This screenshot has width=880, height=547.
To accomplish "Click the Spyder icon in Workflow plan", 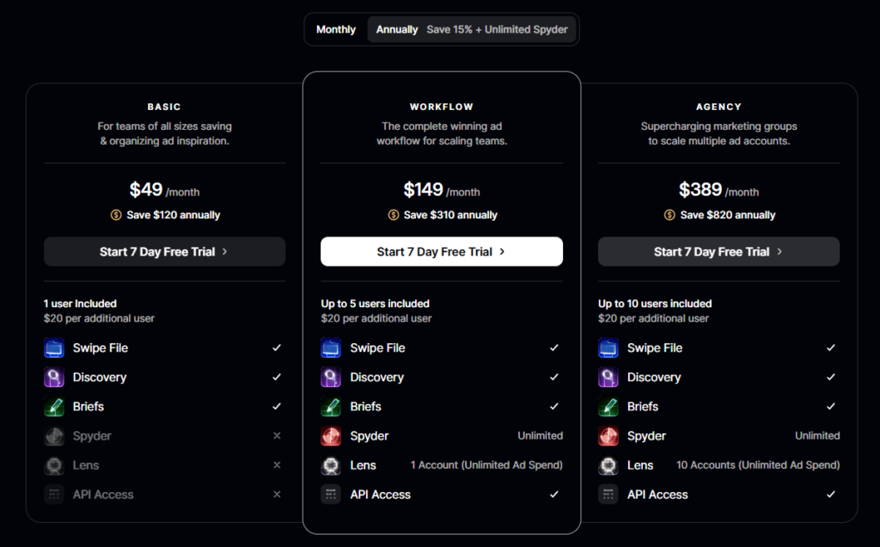I will coord(331,436).
